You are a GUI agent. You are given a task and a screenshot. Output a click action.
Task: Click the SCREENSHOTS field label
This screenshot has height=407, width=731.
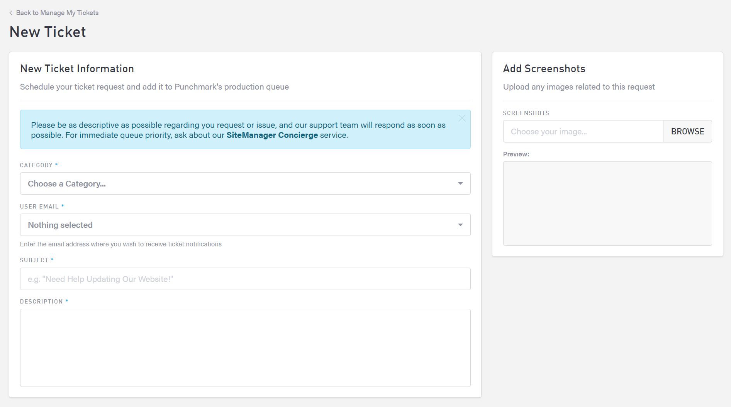tap(526, 113)
